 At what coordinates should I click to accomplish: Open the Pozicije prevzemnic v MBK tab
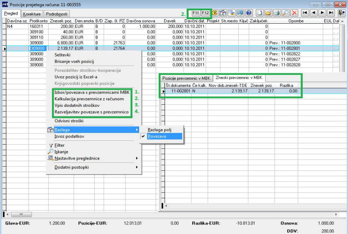tap(186, 78)
